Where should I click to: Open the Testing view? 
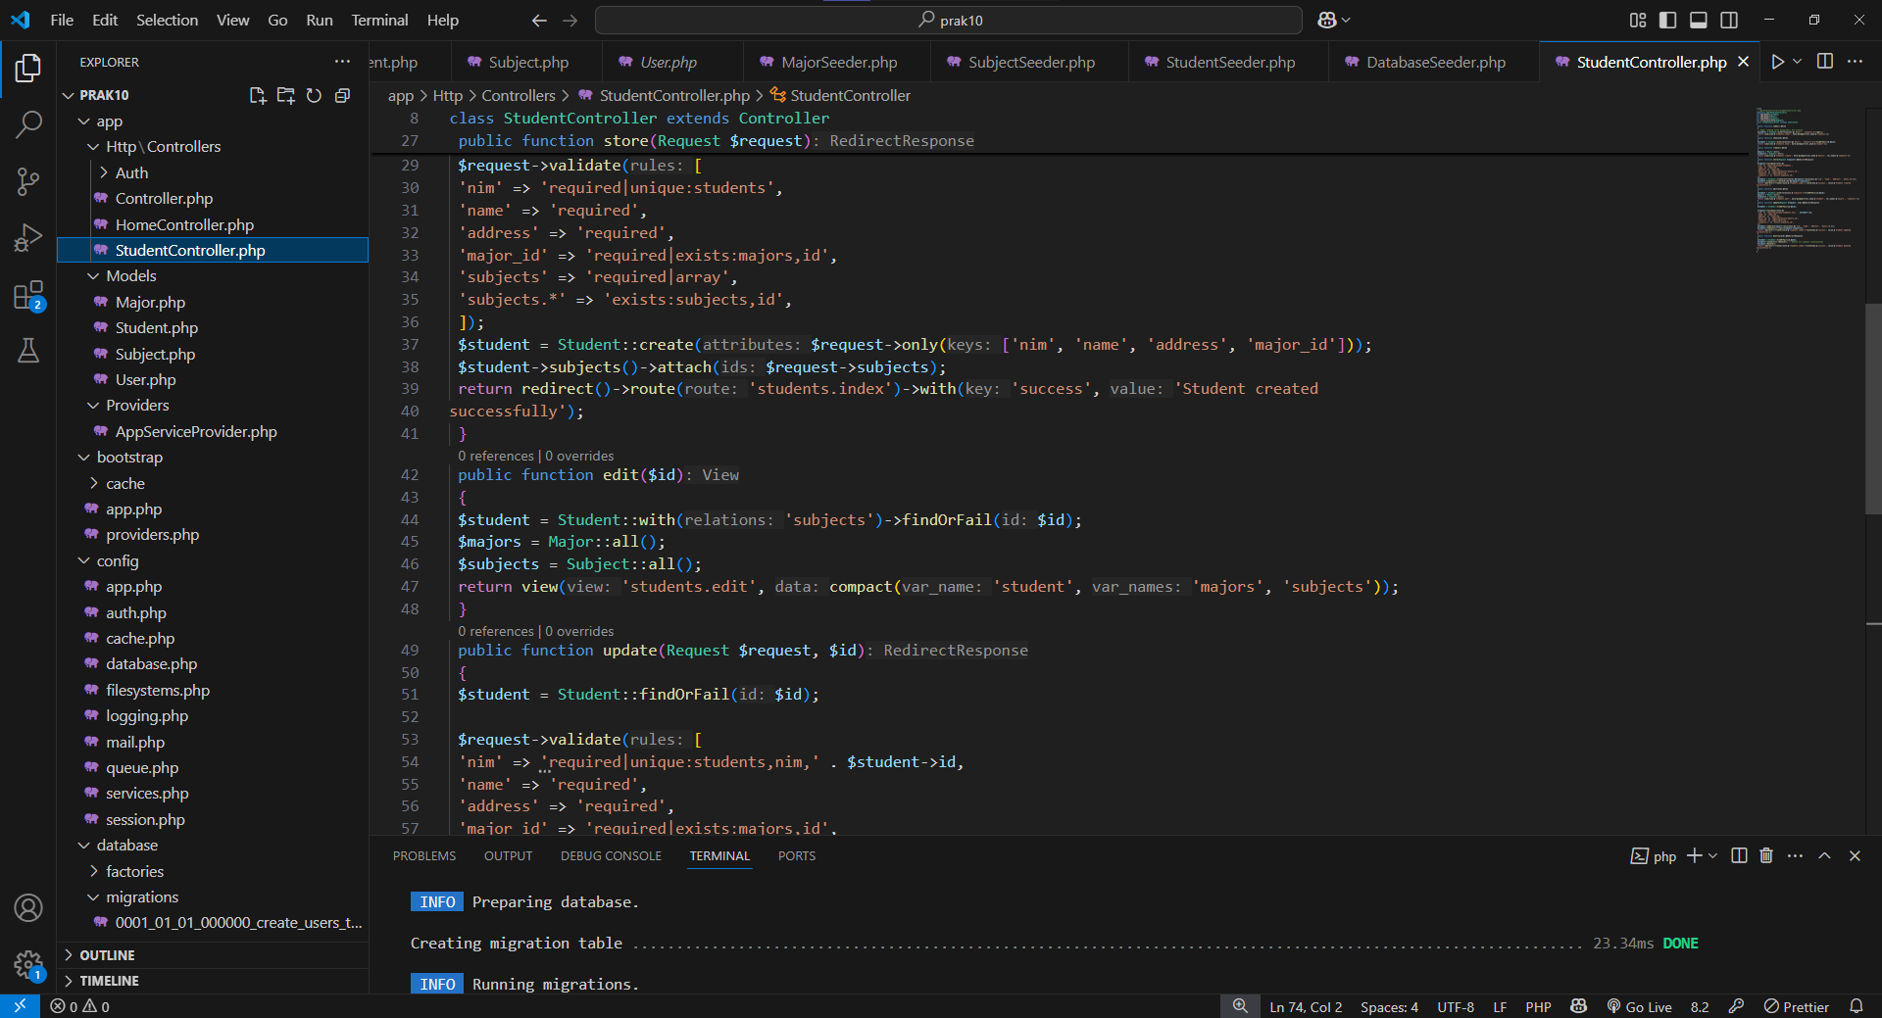pos(28,351)
